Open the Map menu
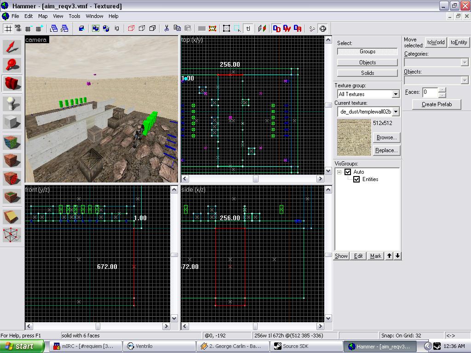 pos(43,16)
